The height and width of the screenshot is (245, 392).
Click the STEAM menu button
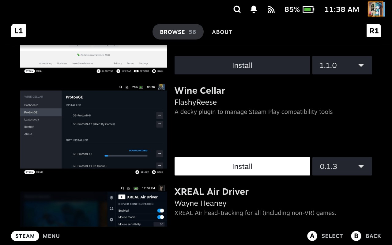point(25,236)
